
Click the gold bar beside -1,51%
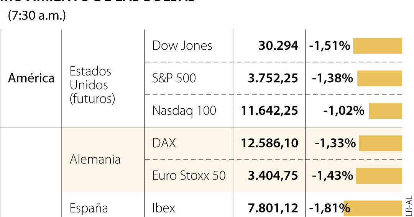[x=377, y=46]
